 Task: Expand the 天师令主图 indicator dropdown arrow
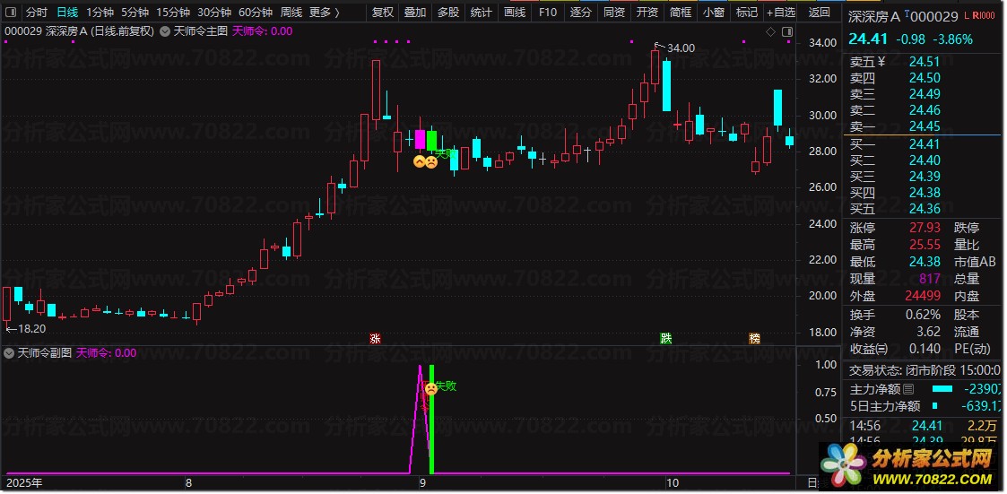coord(164,31)
